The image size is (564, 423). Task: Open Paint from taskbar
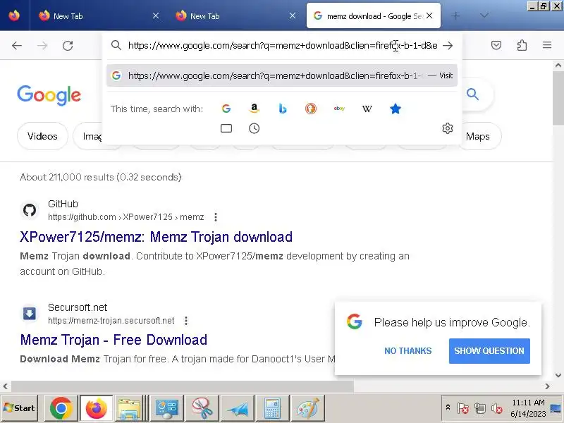(x=307, y=408)
